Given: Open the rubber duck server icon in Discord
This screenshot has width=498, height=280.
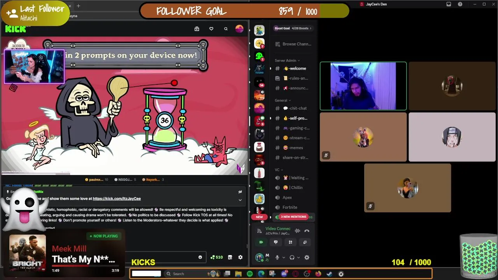Looking at the screenshot, I should coord(260,199).
